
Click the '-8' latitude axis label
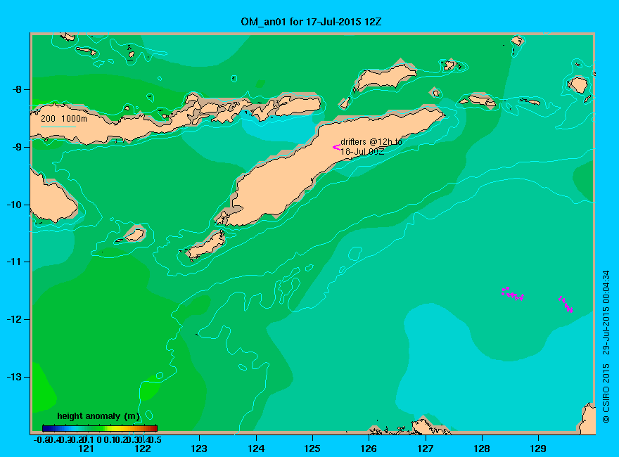(17, 89)
